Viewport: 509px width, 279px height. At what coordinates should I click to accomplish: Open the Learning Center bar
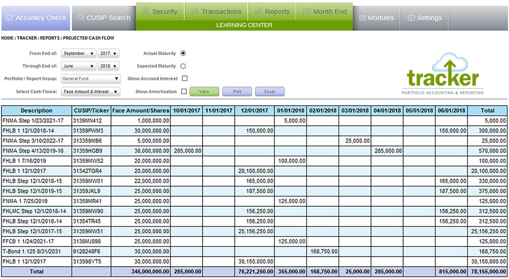[x=244, y=25]
